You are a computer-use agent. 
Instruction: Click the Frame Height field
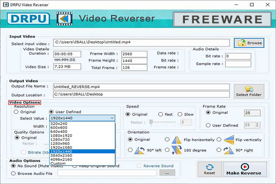(134, 61)
